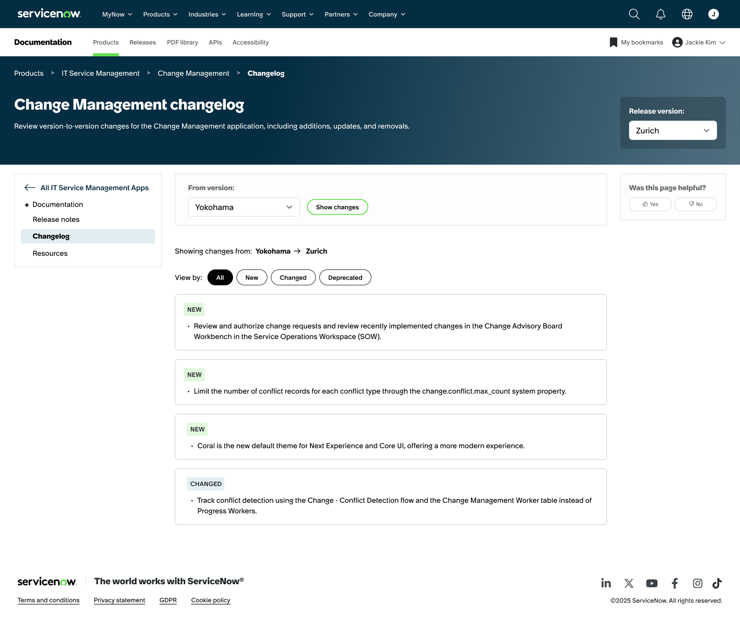Viewport: 740px width, 619px height.
Task: Click the My bookmarks icon
Action: (613, 42)
